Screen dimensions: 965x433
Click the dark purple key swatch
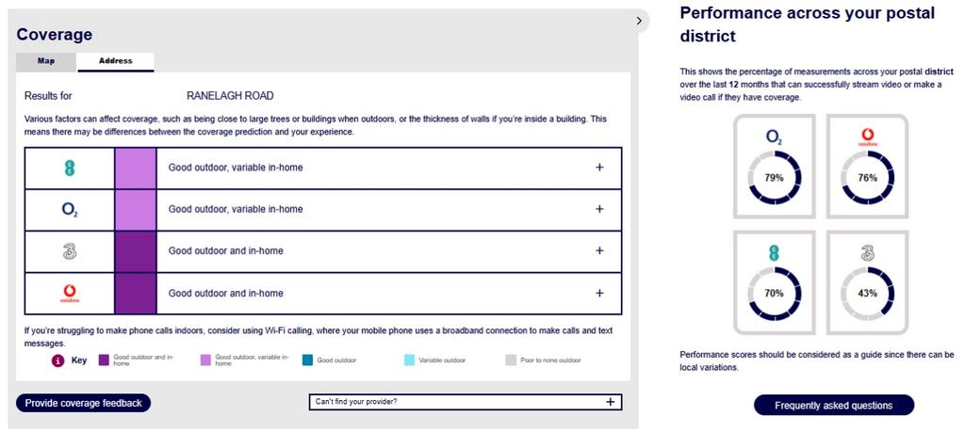[x=104, y=361]
